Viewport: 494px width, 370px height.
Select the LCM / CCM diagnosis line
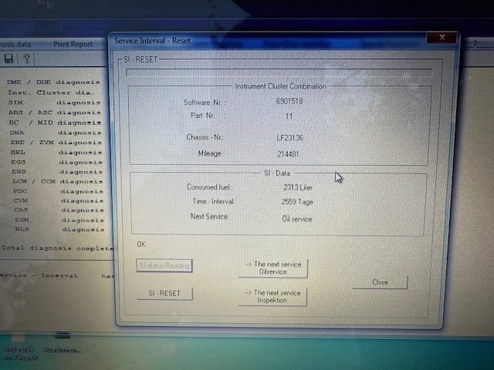54,182
